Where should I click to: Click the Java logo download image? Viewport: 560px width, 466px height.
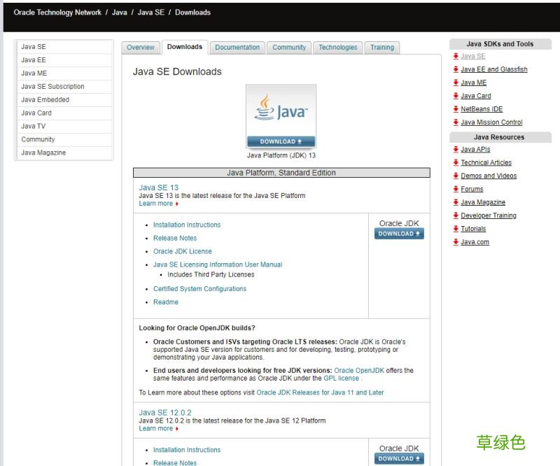coord(281,116)
